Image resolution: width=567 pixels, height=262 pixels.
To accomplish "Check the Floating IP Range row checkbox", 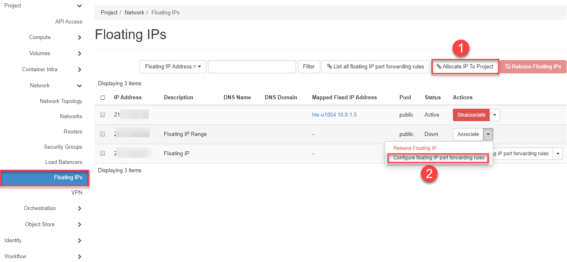I will (x=103, y=134).
